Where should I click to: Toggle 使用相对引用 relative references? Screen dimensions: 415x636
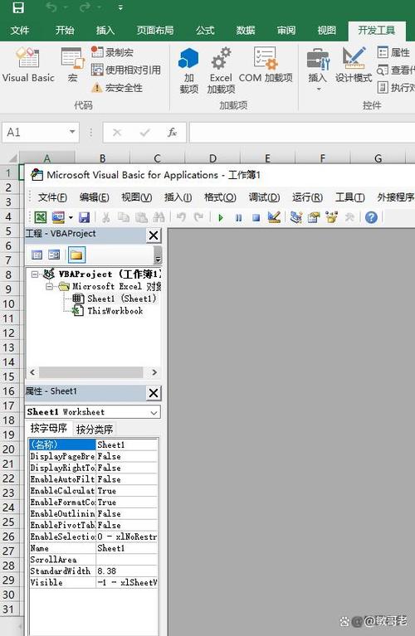[x=126, y=70]
